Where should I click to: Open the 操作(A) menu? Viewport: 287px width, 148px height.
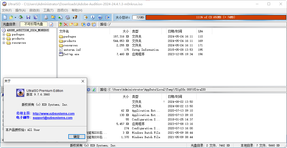[20, 10]
